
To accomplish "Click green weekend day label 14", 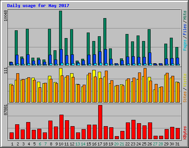I will click(83, 144).
